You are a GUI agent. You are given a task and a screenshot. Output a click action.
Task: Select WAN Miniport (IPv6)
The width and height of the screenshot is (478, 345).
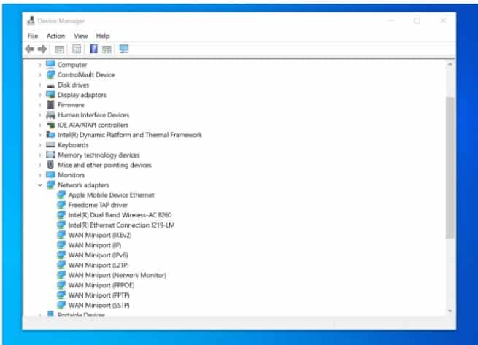[99, 255]
